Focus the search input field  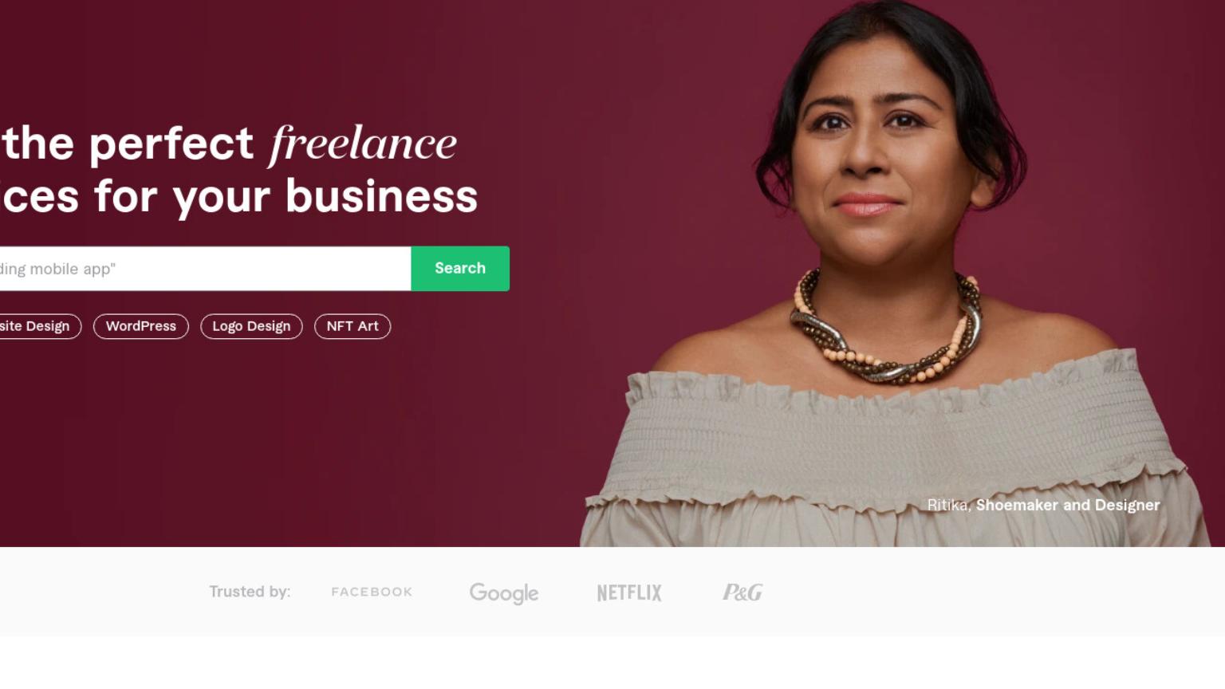(205, 269)
